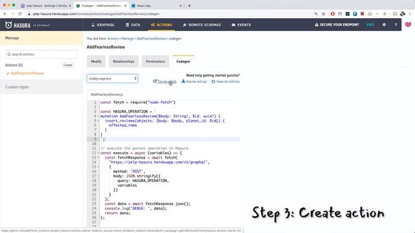Click the cloud extension icon
The height and width of the screenshot is (233, 415).
coord(370,14)
